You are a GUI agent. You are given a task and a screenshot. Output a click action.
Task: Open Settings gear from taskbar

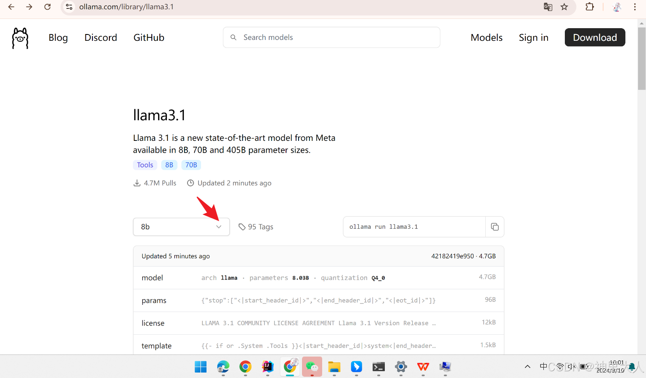click(401, 367)
